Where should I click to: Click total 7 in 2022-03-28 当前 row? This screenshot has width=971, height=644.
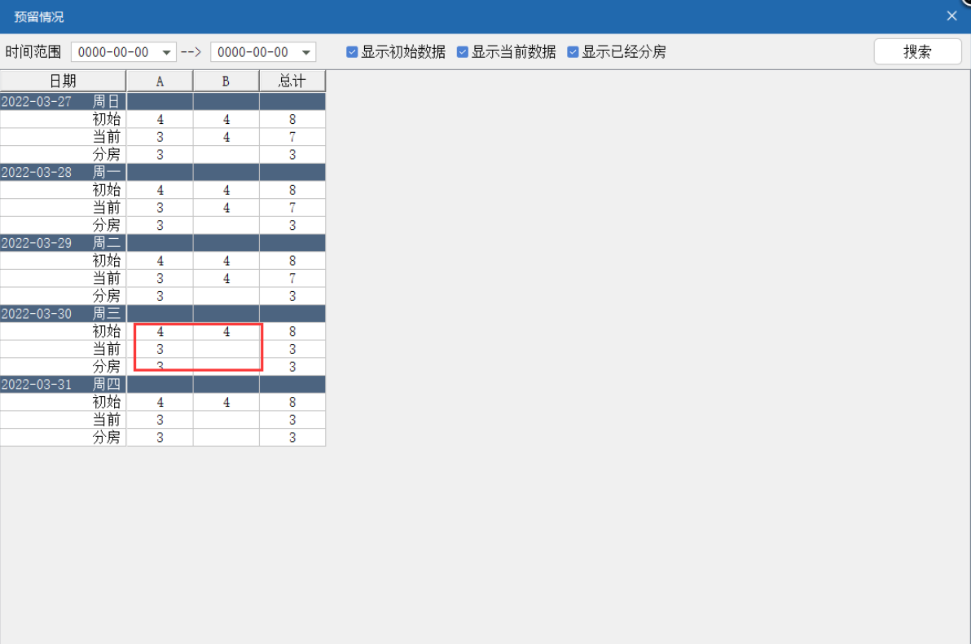pos(292,208)
